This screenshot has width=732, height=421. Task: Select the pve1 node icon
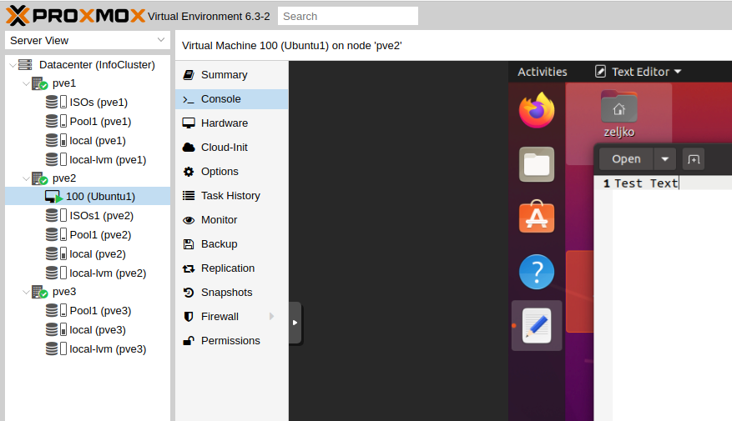point(40,84)
